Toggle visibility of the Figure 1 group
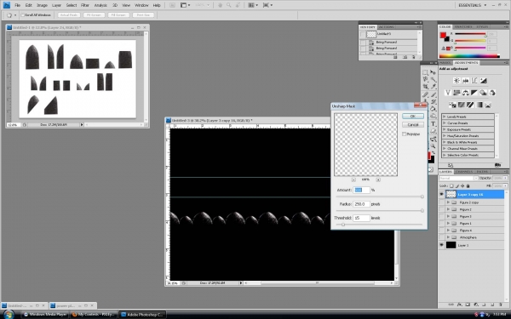This screenshot has height=319, width=511. 441,223
